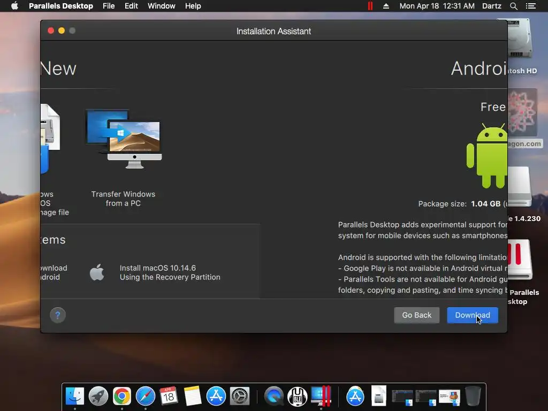Launch Google Chrome from the dock
548x411 pixels.
(121, 396)
